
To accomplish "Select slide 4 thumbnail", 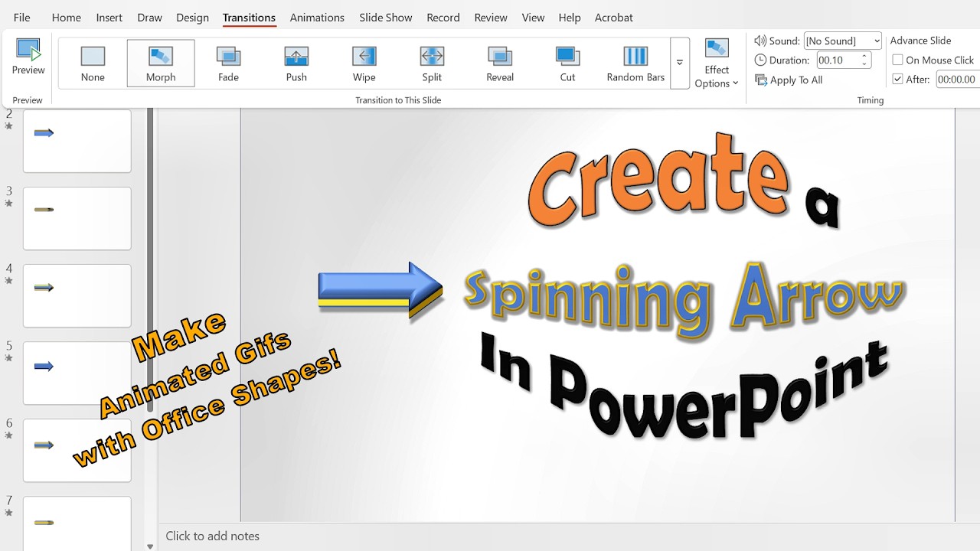I will 77,295.
